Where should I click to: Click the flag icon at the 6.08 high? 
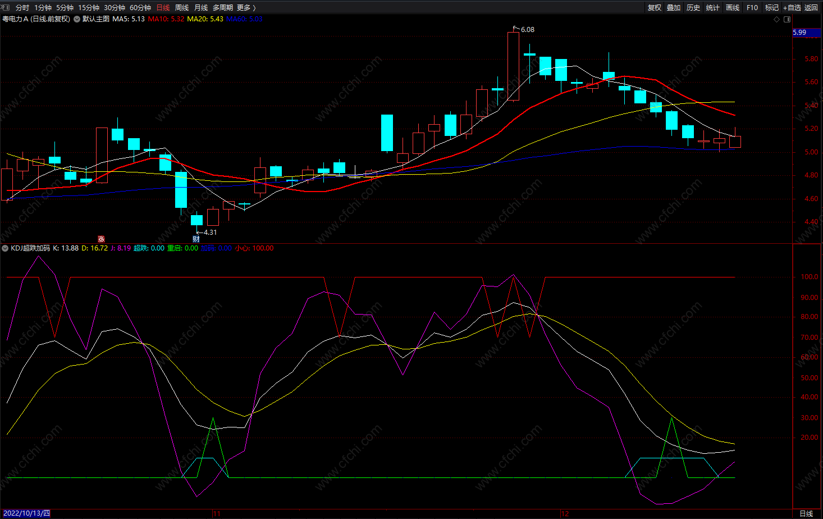click(515, 28)
